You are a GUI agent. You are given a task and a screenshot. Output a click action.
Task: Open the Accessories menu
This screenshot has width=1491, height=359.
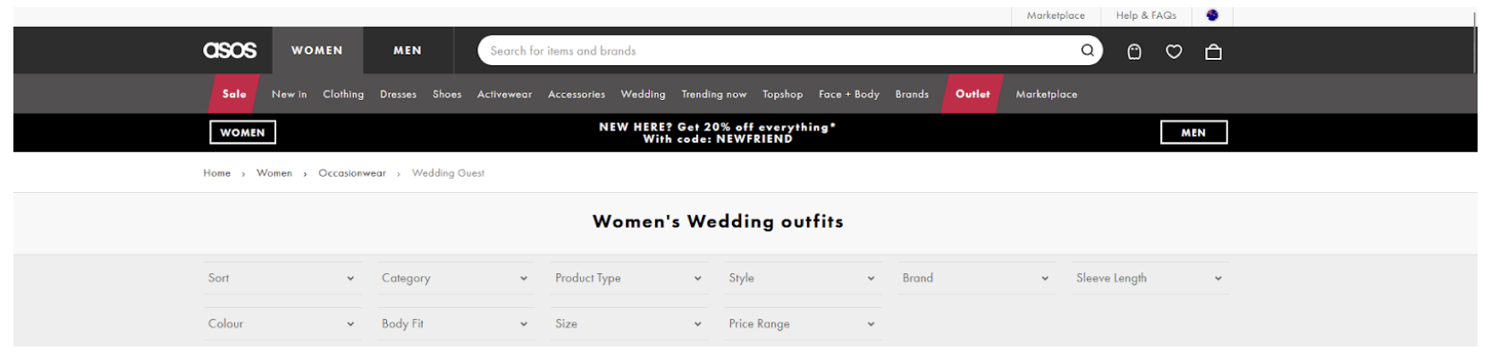(577, 94)
